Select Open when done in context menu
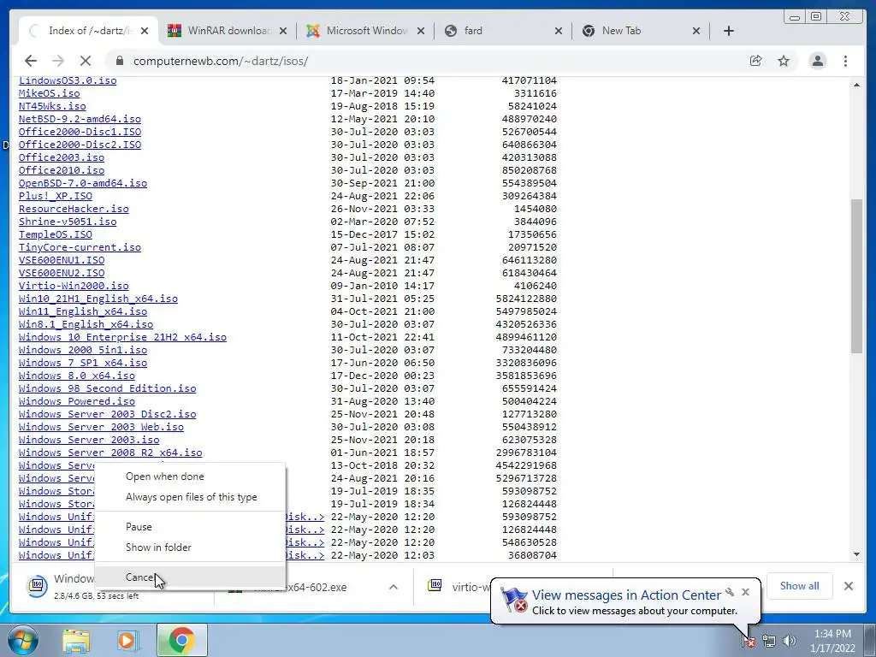This screenshot has height=657, width=876. (x=190, y=476)
